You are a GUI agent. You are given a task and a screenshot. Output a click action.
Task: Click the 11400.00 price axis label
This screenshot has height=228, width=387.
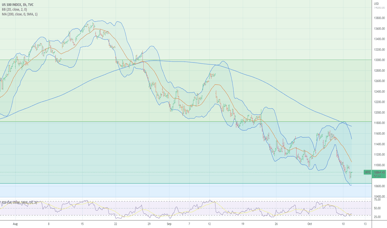[380, 144]
